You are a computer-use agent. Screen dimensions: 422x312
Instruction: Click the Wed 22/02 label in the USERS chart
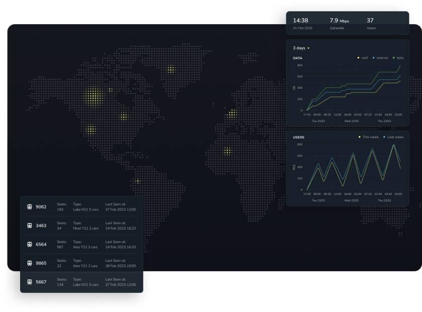point(352,200)
